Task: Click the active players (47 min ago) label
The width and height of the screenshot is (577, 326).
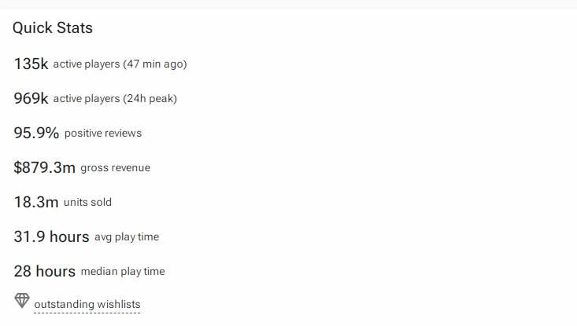Action: point(120,64)
